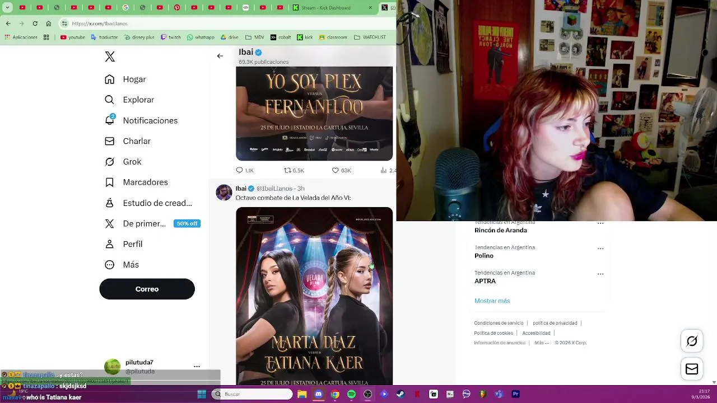Open the tab search dropdown arrow
This screenshot has height=403, width=717.
pyautogui.click(x=6, y=8)
